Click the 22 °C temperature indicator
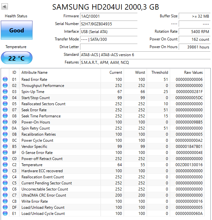 point(17,58)
